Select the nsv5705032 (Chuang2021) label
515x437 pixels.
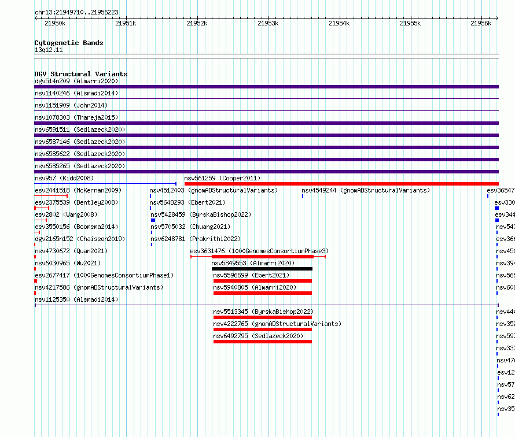190,227
